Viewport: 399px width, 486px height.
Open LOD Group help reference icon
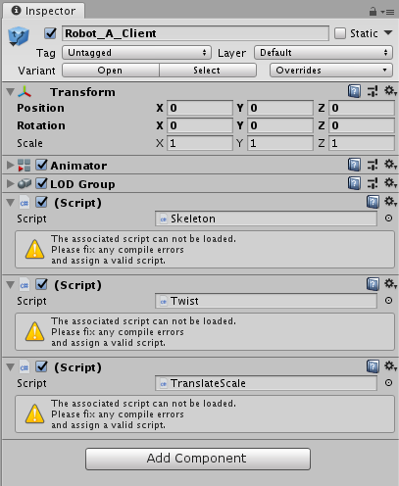coord(354,183)
